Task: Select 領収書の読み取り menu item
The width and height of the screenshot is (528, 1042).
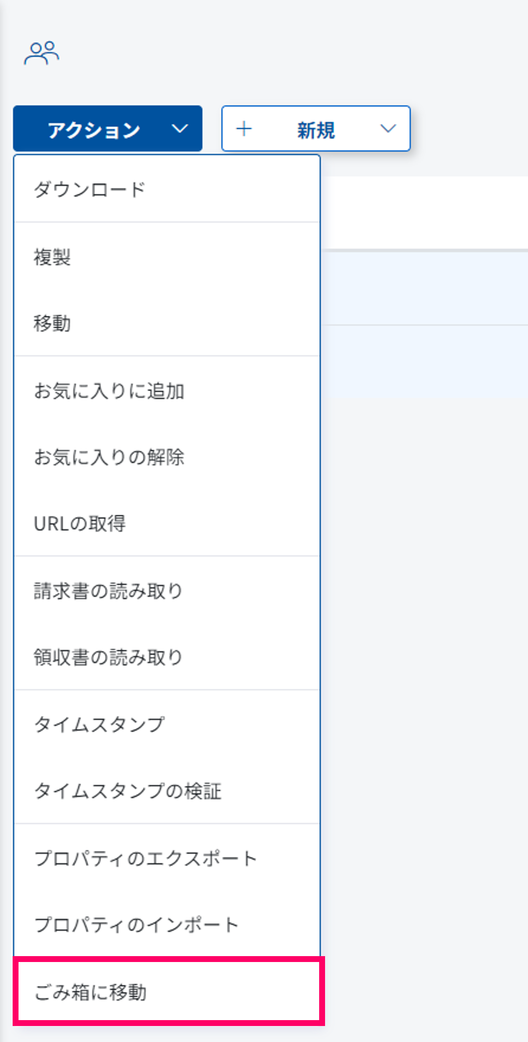Action: point(108,657)
